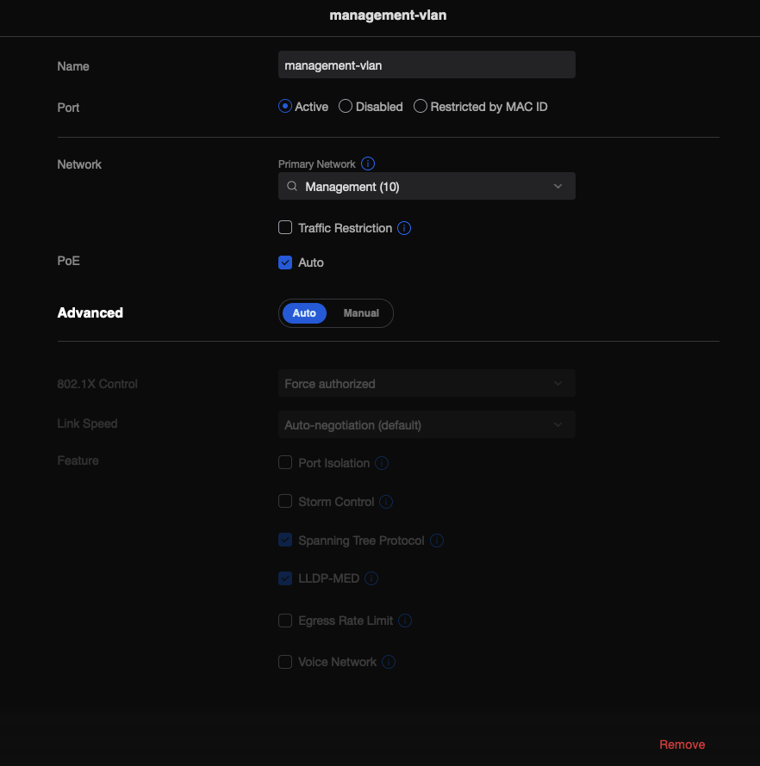Click inside the Name text field
This screenshot has width=760, height=766.
(427, 65)
